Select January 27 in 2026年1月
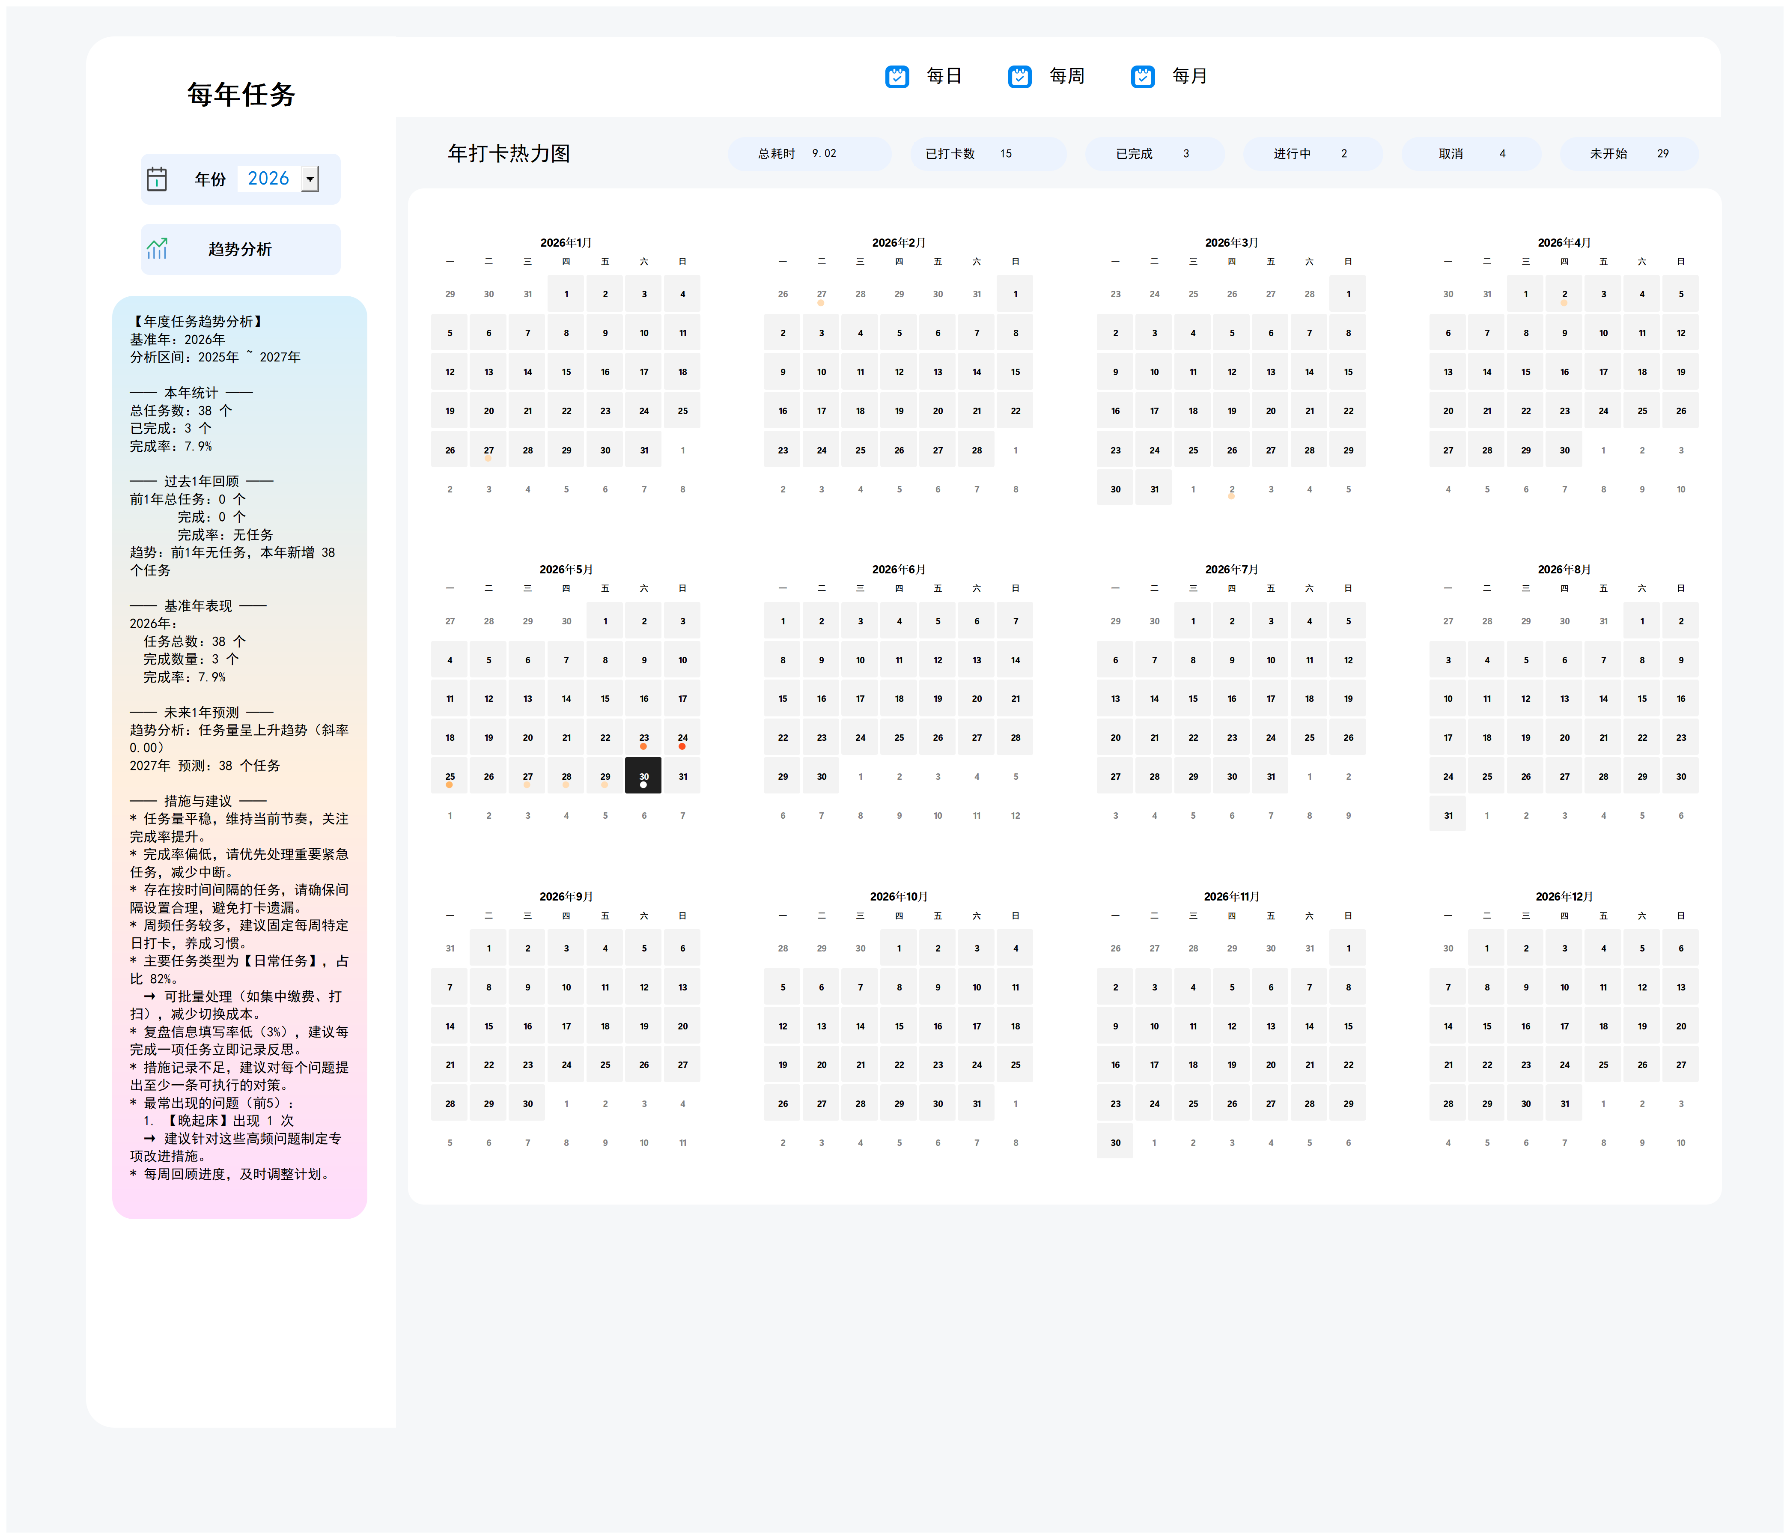The width and height of the screenshot is (1790, 1539). click(489, 450)
